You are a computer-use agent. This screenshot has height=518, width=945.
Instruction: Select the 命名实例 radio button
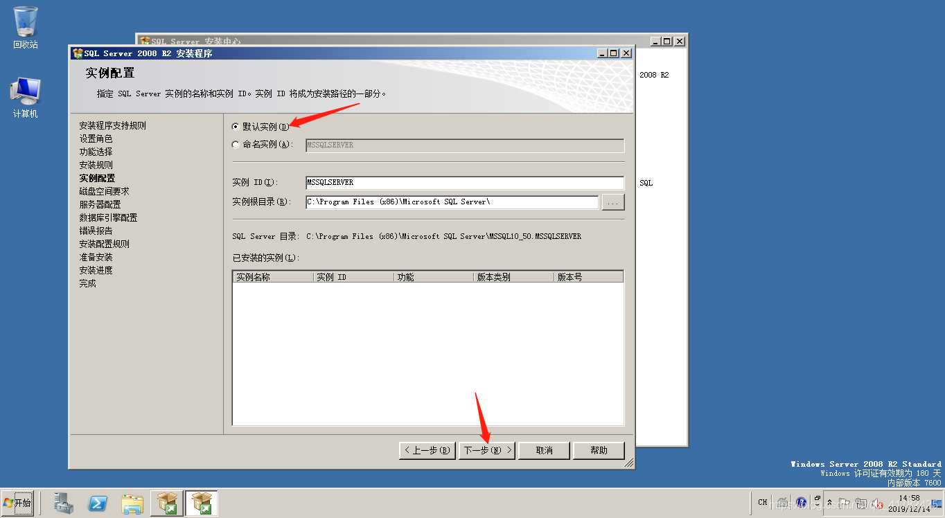click(x=236, y=145)
